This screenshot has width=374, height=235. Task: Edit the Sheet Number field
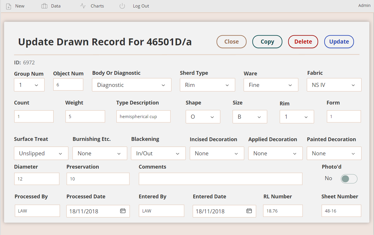point(341,211)
